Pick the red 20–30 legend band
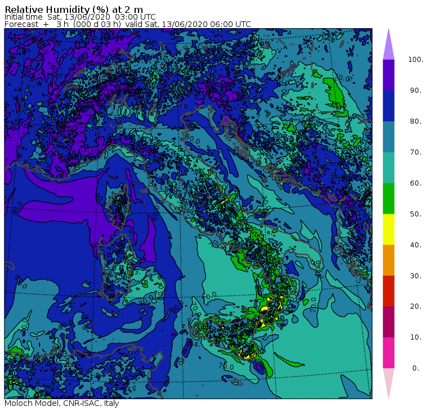Image resolution: width=428 pixels, height=411 pixels. [x=389, y=291]
